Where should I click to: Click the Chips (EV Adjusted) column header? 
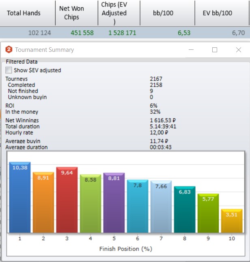119,13
